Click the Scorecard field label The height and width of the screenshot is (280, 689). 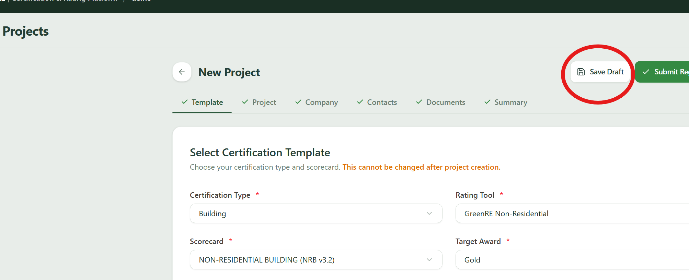point(207,241)
